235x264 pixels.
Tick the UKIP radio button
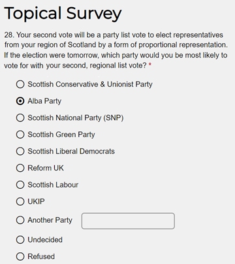click(20, 201)
